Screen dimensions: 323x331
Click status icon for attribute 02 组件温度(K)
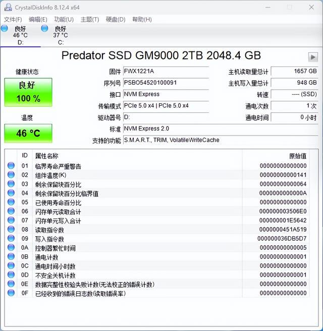(x=11, y=175)
